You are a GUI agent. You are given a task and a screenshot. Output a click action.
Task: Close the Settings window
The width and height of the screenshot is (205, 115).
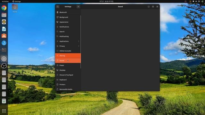(x=157, y=6)
